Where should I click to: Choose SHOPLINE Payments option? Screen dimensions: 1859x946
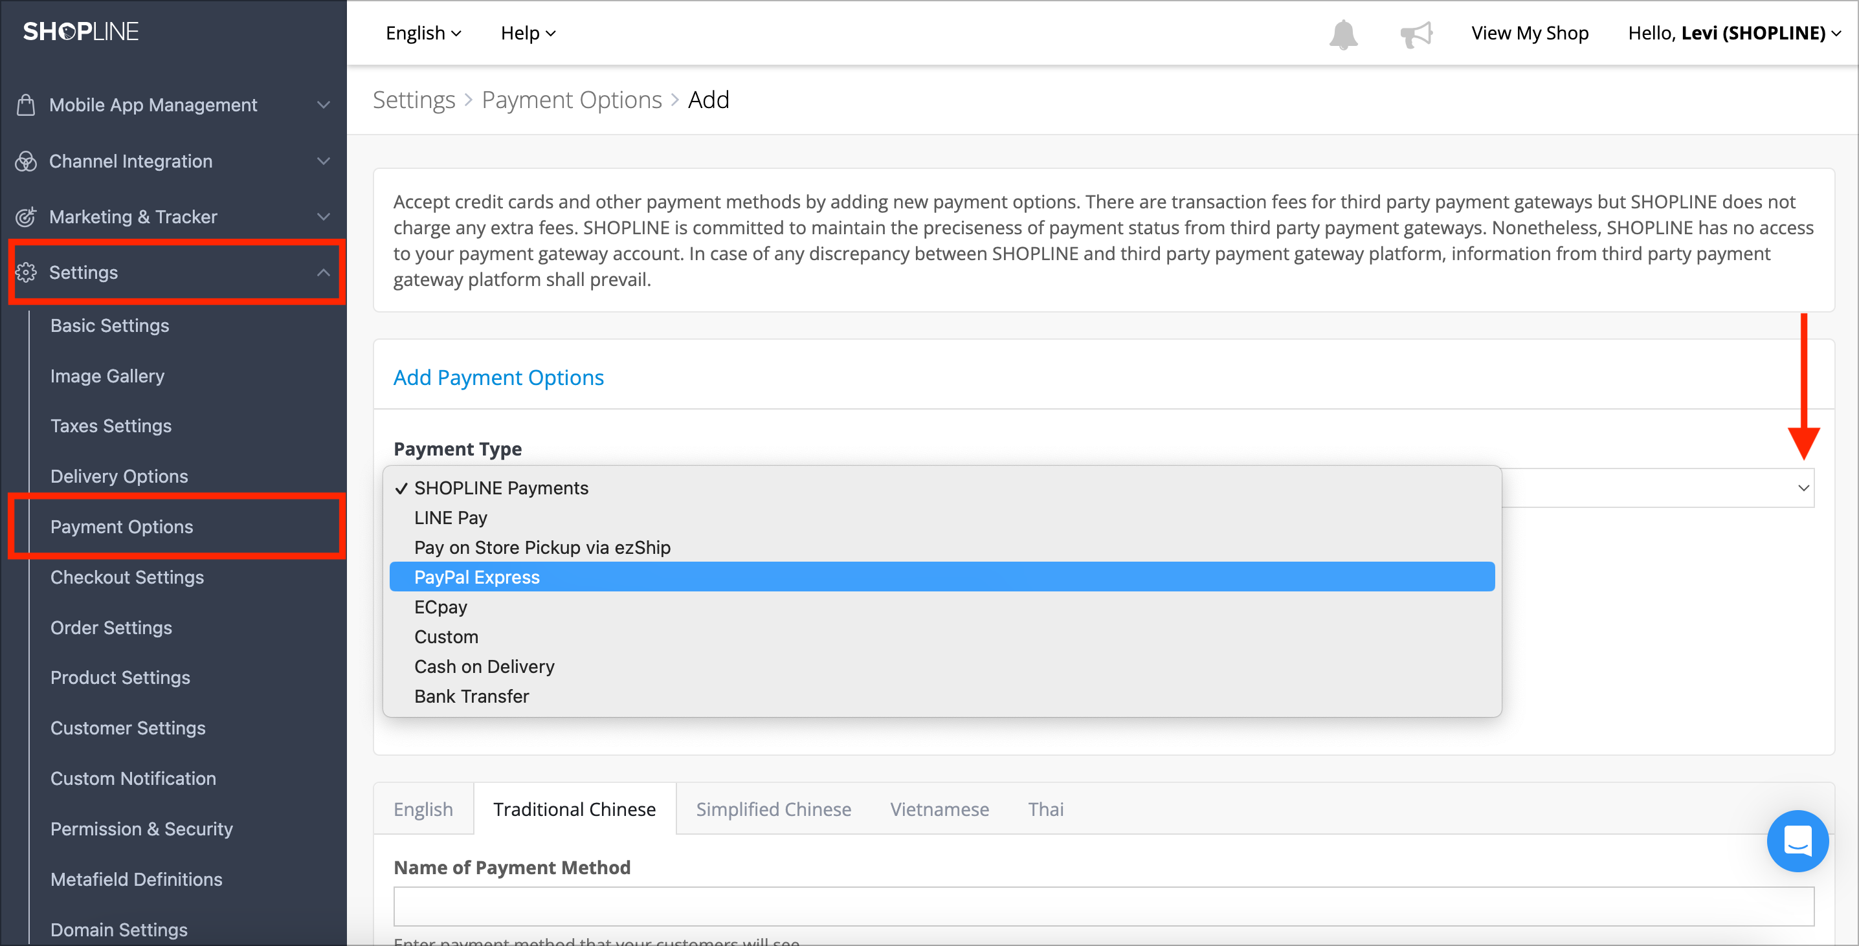942,488
